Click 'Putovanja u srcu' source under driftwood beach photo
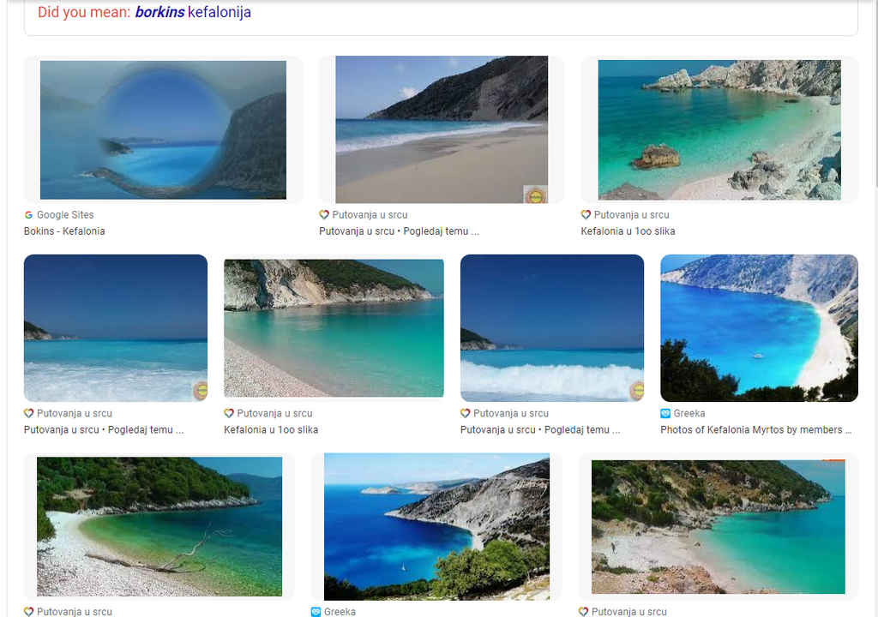 click(75, 612)
